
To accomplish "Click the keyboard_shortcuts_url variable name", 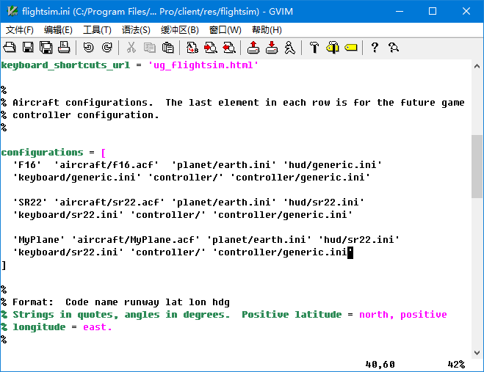I will pos(65,65).
